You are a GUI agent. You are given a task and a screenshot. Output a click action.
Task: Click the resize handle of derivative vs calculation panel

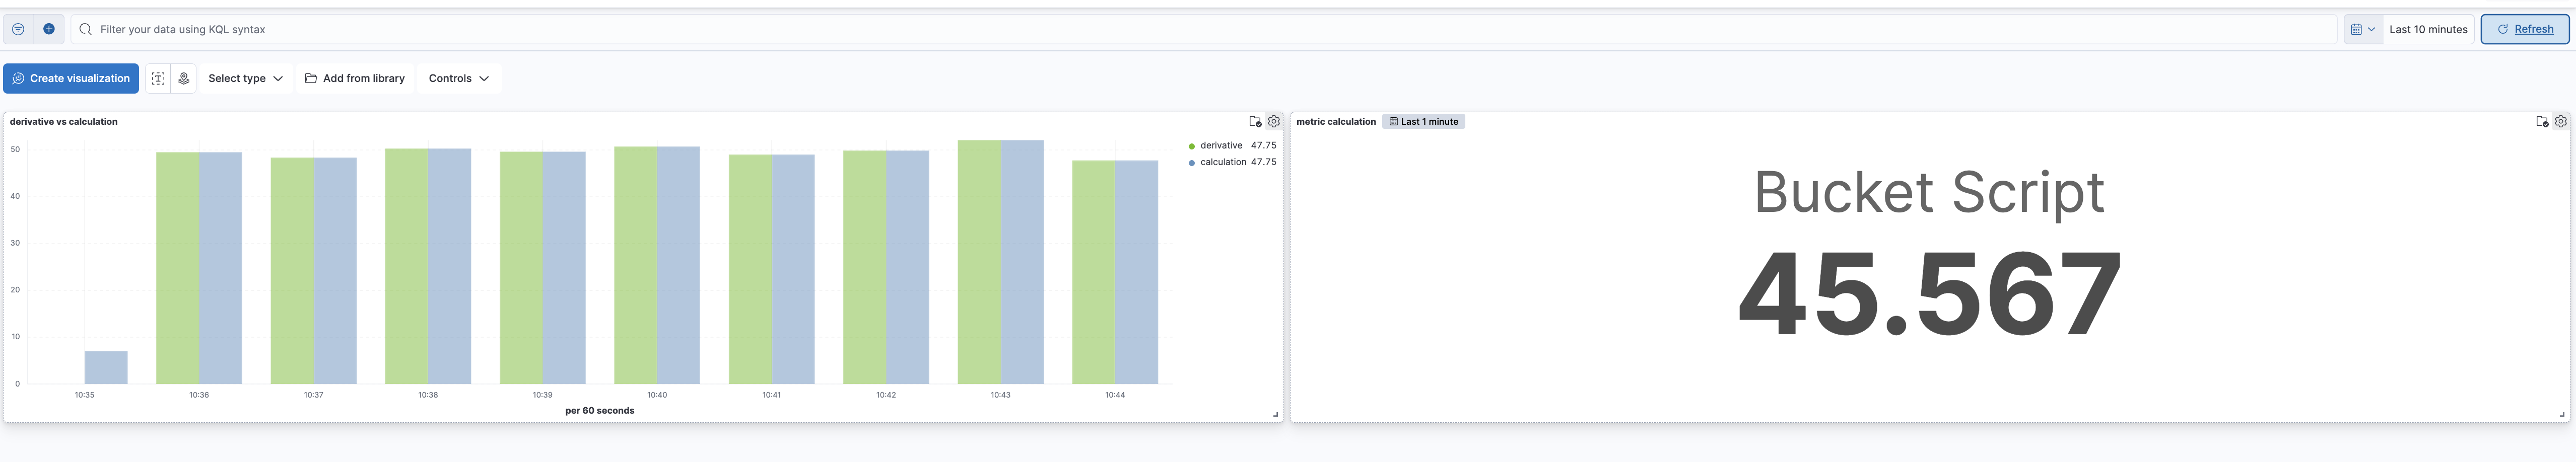click(x=1276, y=415)
